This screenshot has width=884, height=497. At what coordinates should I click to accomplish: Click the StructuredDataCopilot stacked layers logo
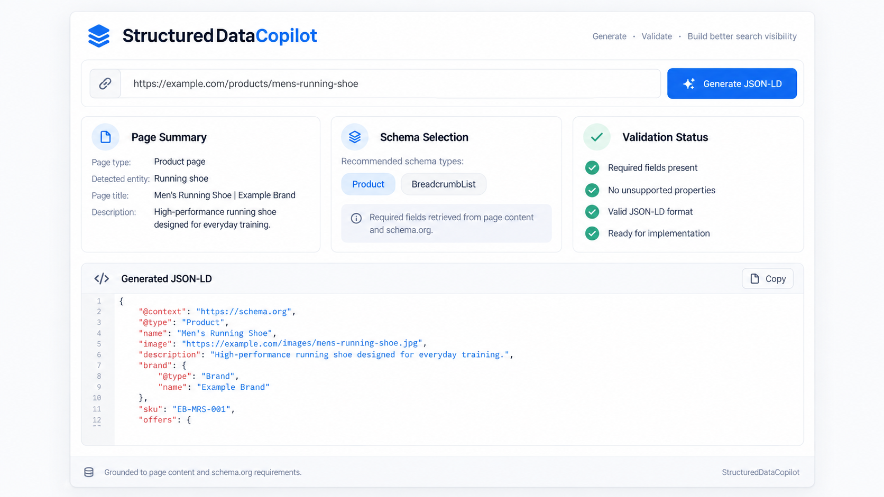coord(99,36)
